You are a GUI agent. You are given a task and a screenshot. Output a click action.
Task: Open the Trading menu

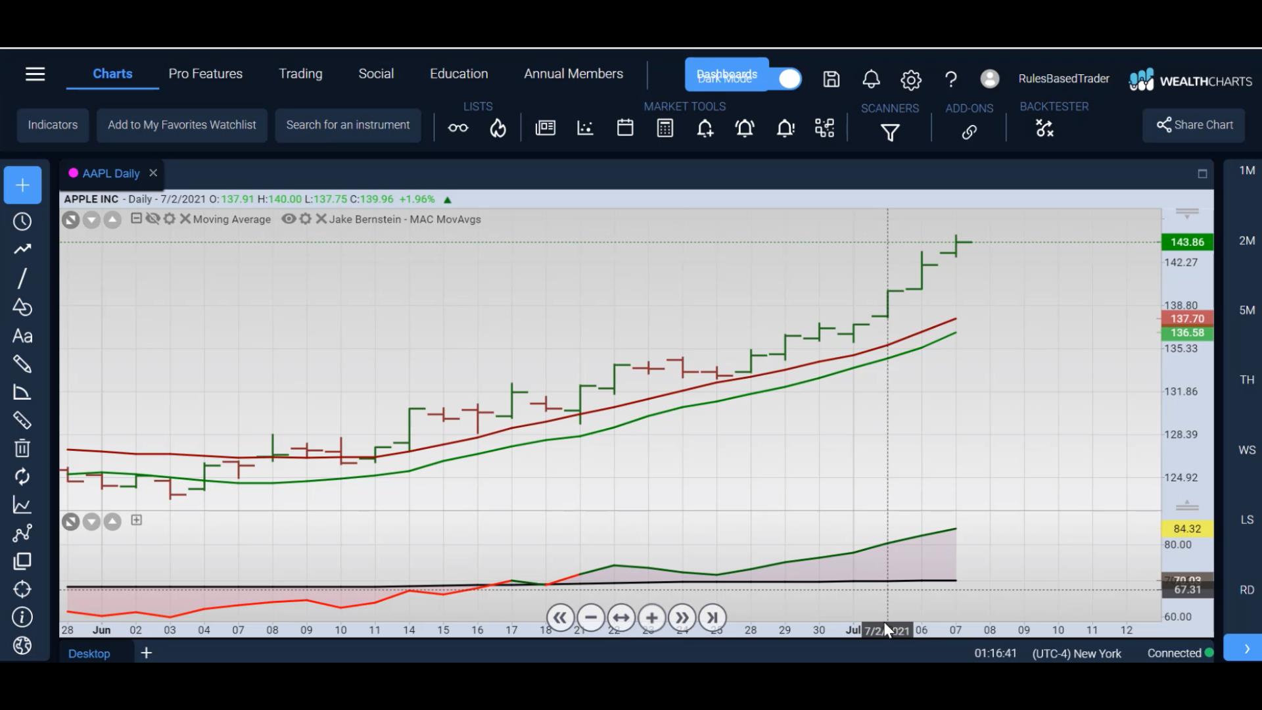coord(300,74)
